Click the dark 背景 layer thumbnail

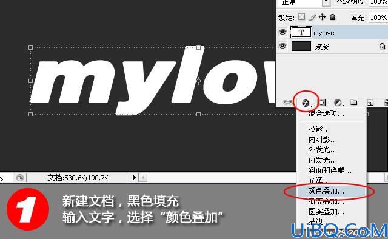[301, 46]
